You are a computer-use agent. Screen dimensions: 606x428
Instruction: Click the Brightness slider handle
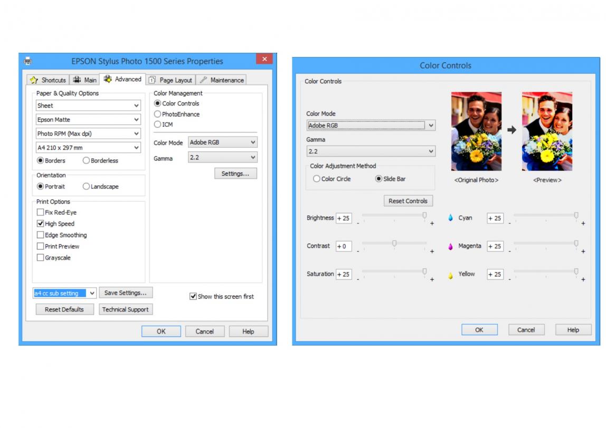coord(424,215)
